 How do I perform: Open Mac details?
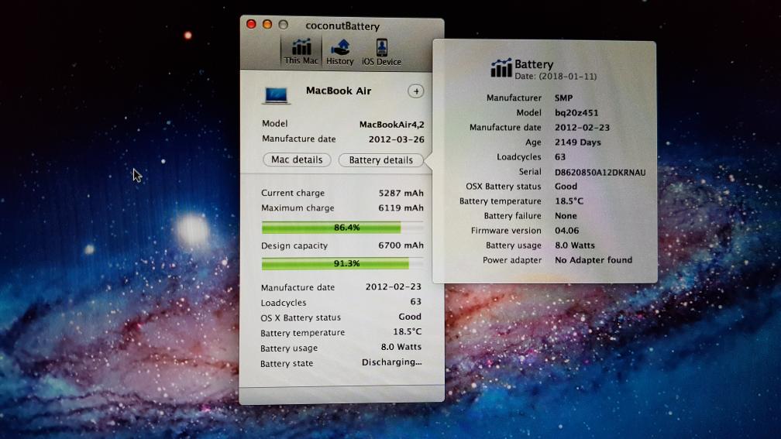[297, 159]
